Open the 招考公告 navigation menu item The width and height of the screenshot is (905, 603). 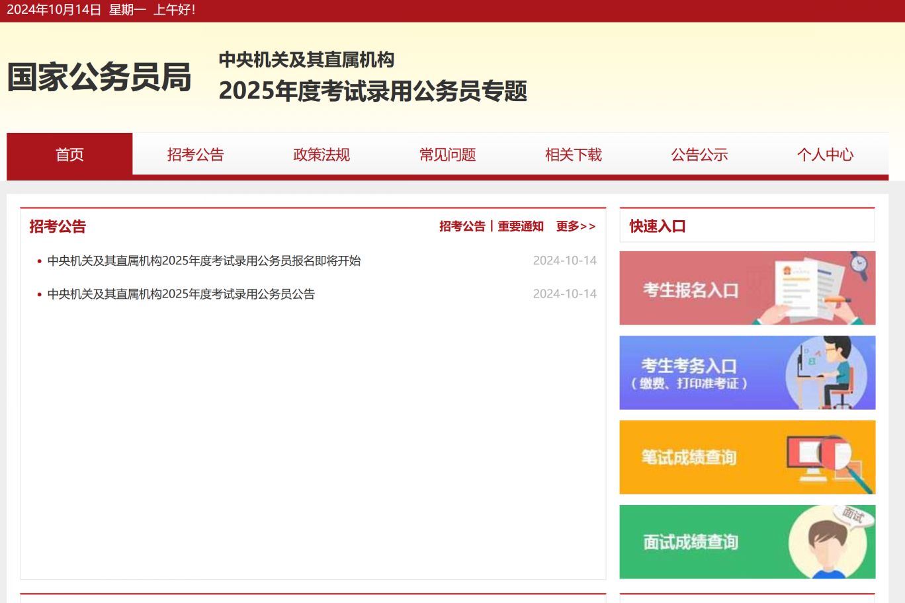tap(195, 155)
